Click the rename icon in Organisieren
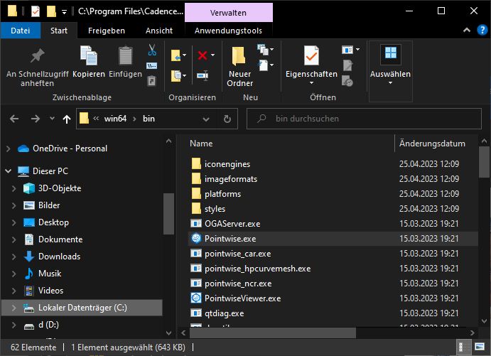 coord(203,75)
